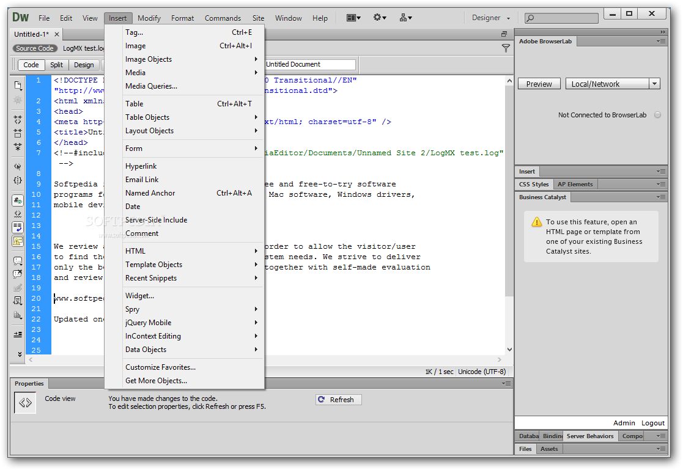Click the Balance Braces icon
Image resolution: width=683 pixels, height=470 pixels.
[17, 180]
